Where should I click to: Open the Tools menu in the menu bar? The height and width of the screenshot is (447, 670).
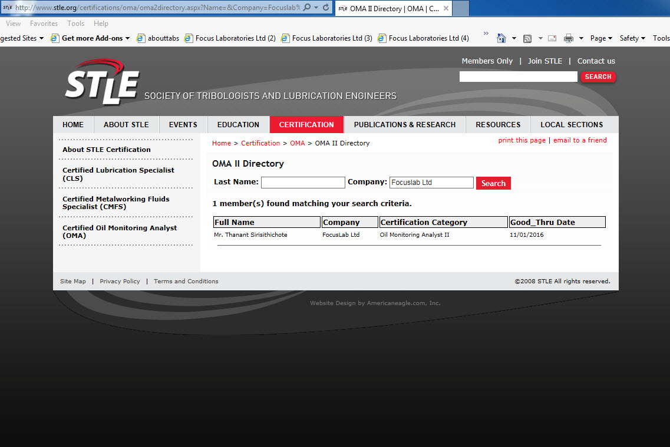[75, 24]
